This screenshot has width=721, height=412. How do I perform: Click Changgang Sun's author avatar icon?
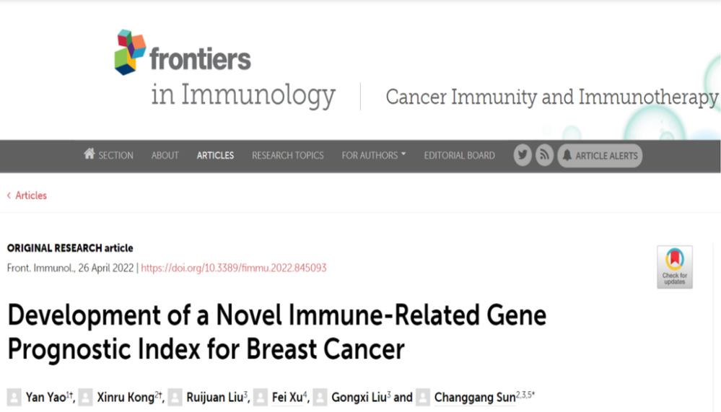[x=423, y=398]
